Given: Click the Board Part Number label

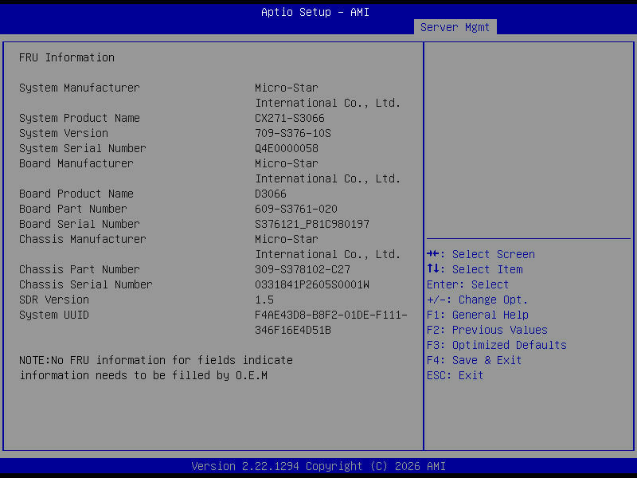Looking at the screenshot, I should (x=73, y=209).
